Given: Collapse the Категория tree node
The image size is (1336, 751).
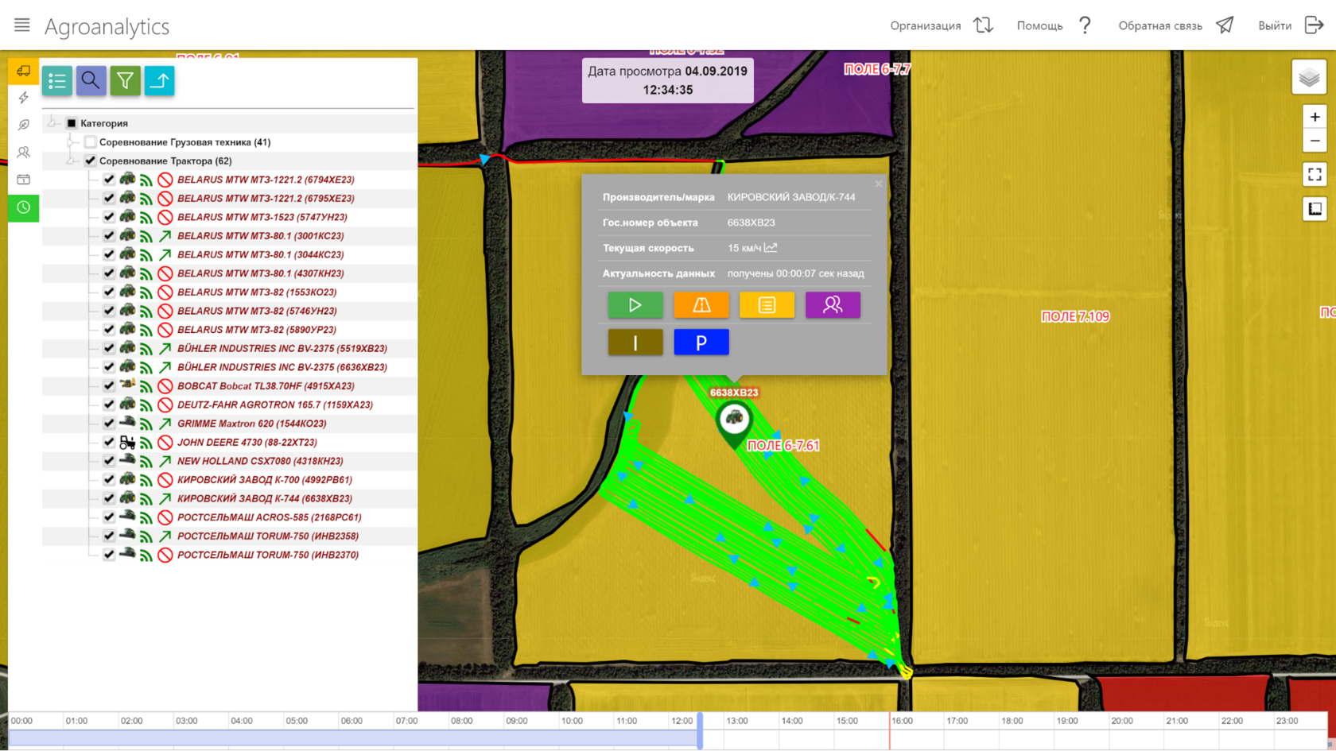Looking at the screenshot, I should (52, 122).
